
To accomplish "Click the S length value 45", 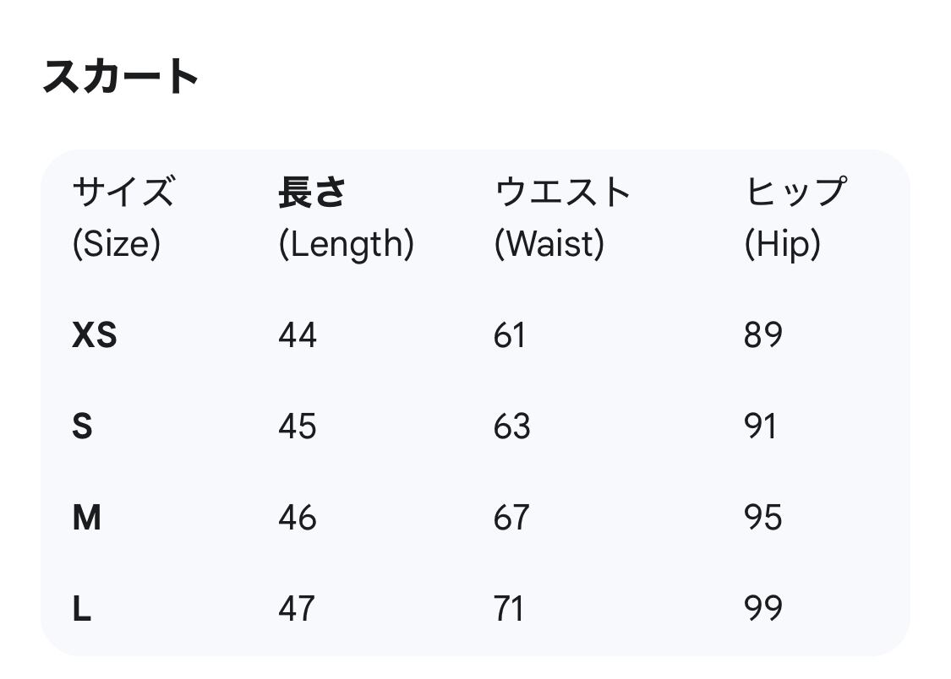I will [298, 426].
